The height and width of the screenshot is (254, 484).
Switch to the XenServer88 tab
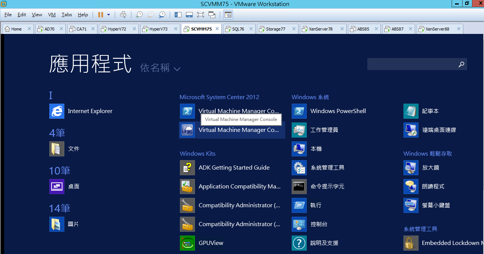click(x=440, y=29)
